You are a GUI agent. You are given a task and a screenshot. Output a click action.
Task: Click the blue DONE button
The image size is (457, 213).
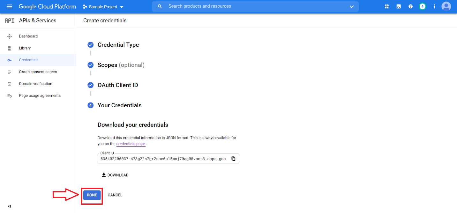[x=92, y=195]
